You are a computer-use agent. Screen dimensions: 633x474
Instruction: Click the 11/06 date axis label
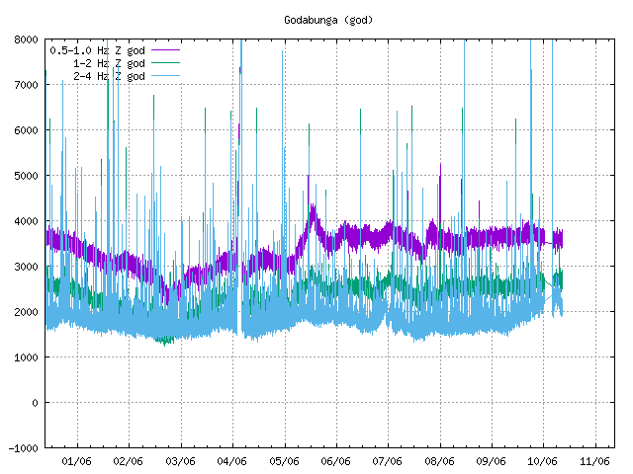(595, 461)
